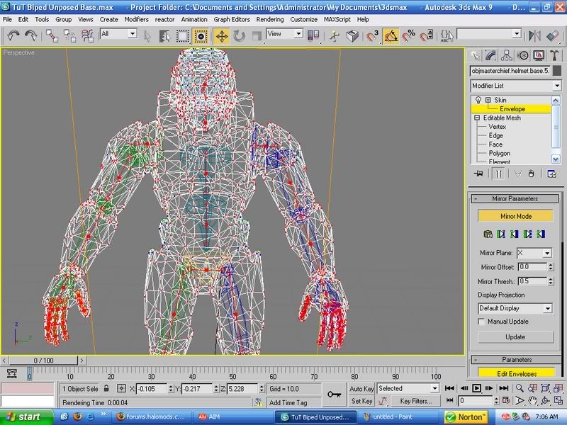Collapse the Editable Mesh tree
Image resolution: width=567 pixels, height=425 pixels.
coord(477,118)
